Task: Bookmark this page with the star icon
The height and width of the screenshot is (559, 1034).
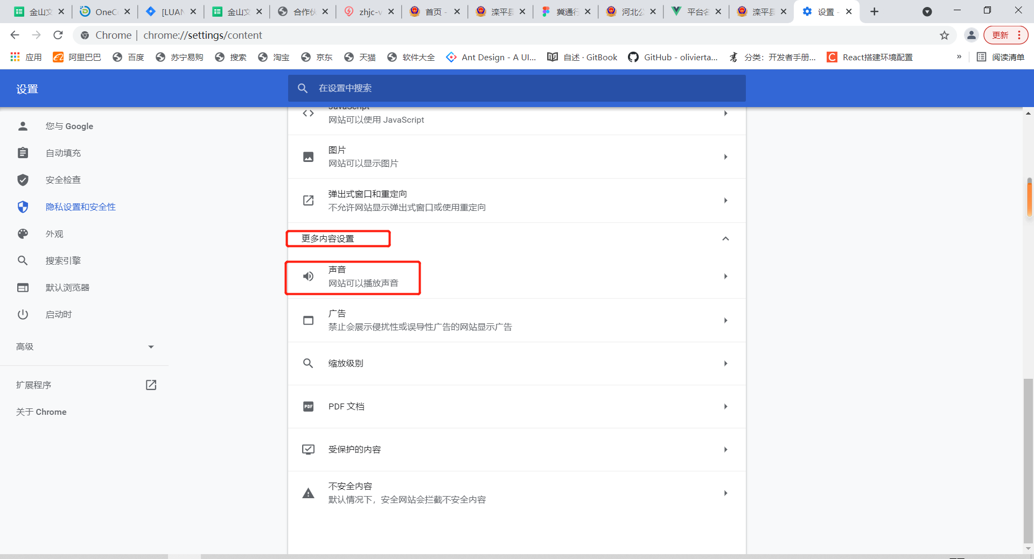Action: click(x=945, y=36)
